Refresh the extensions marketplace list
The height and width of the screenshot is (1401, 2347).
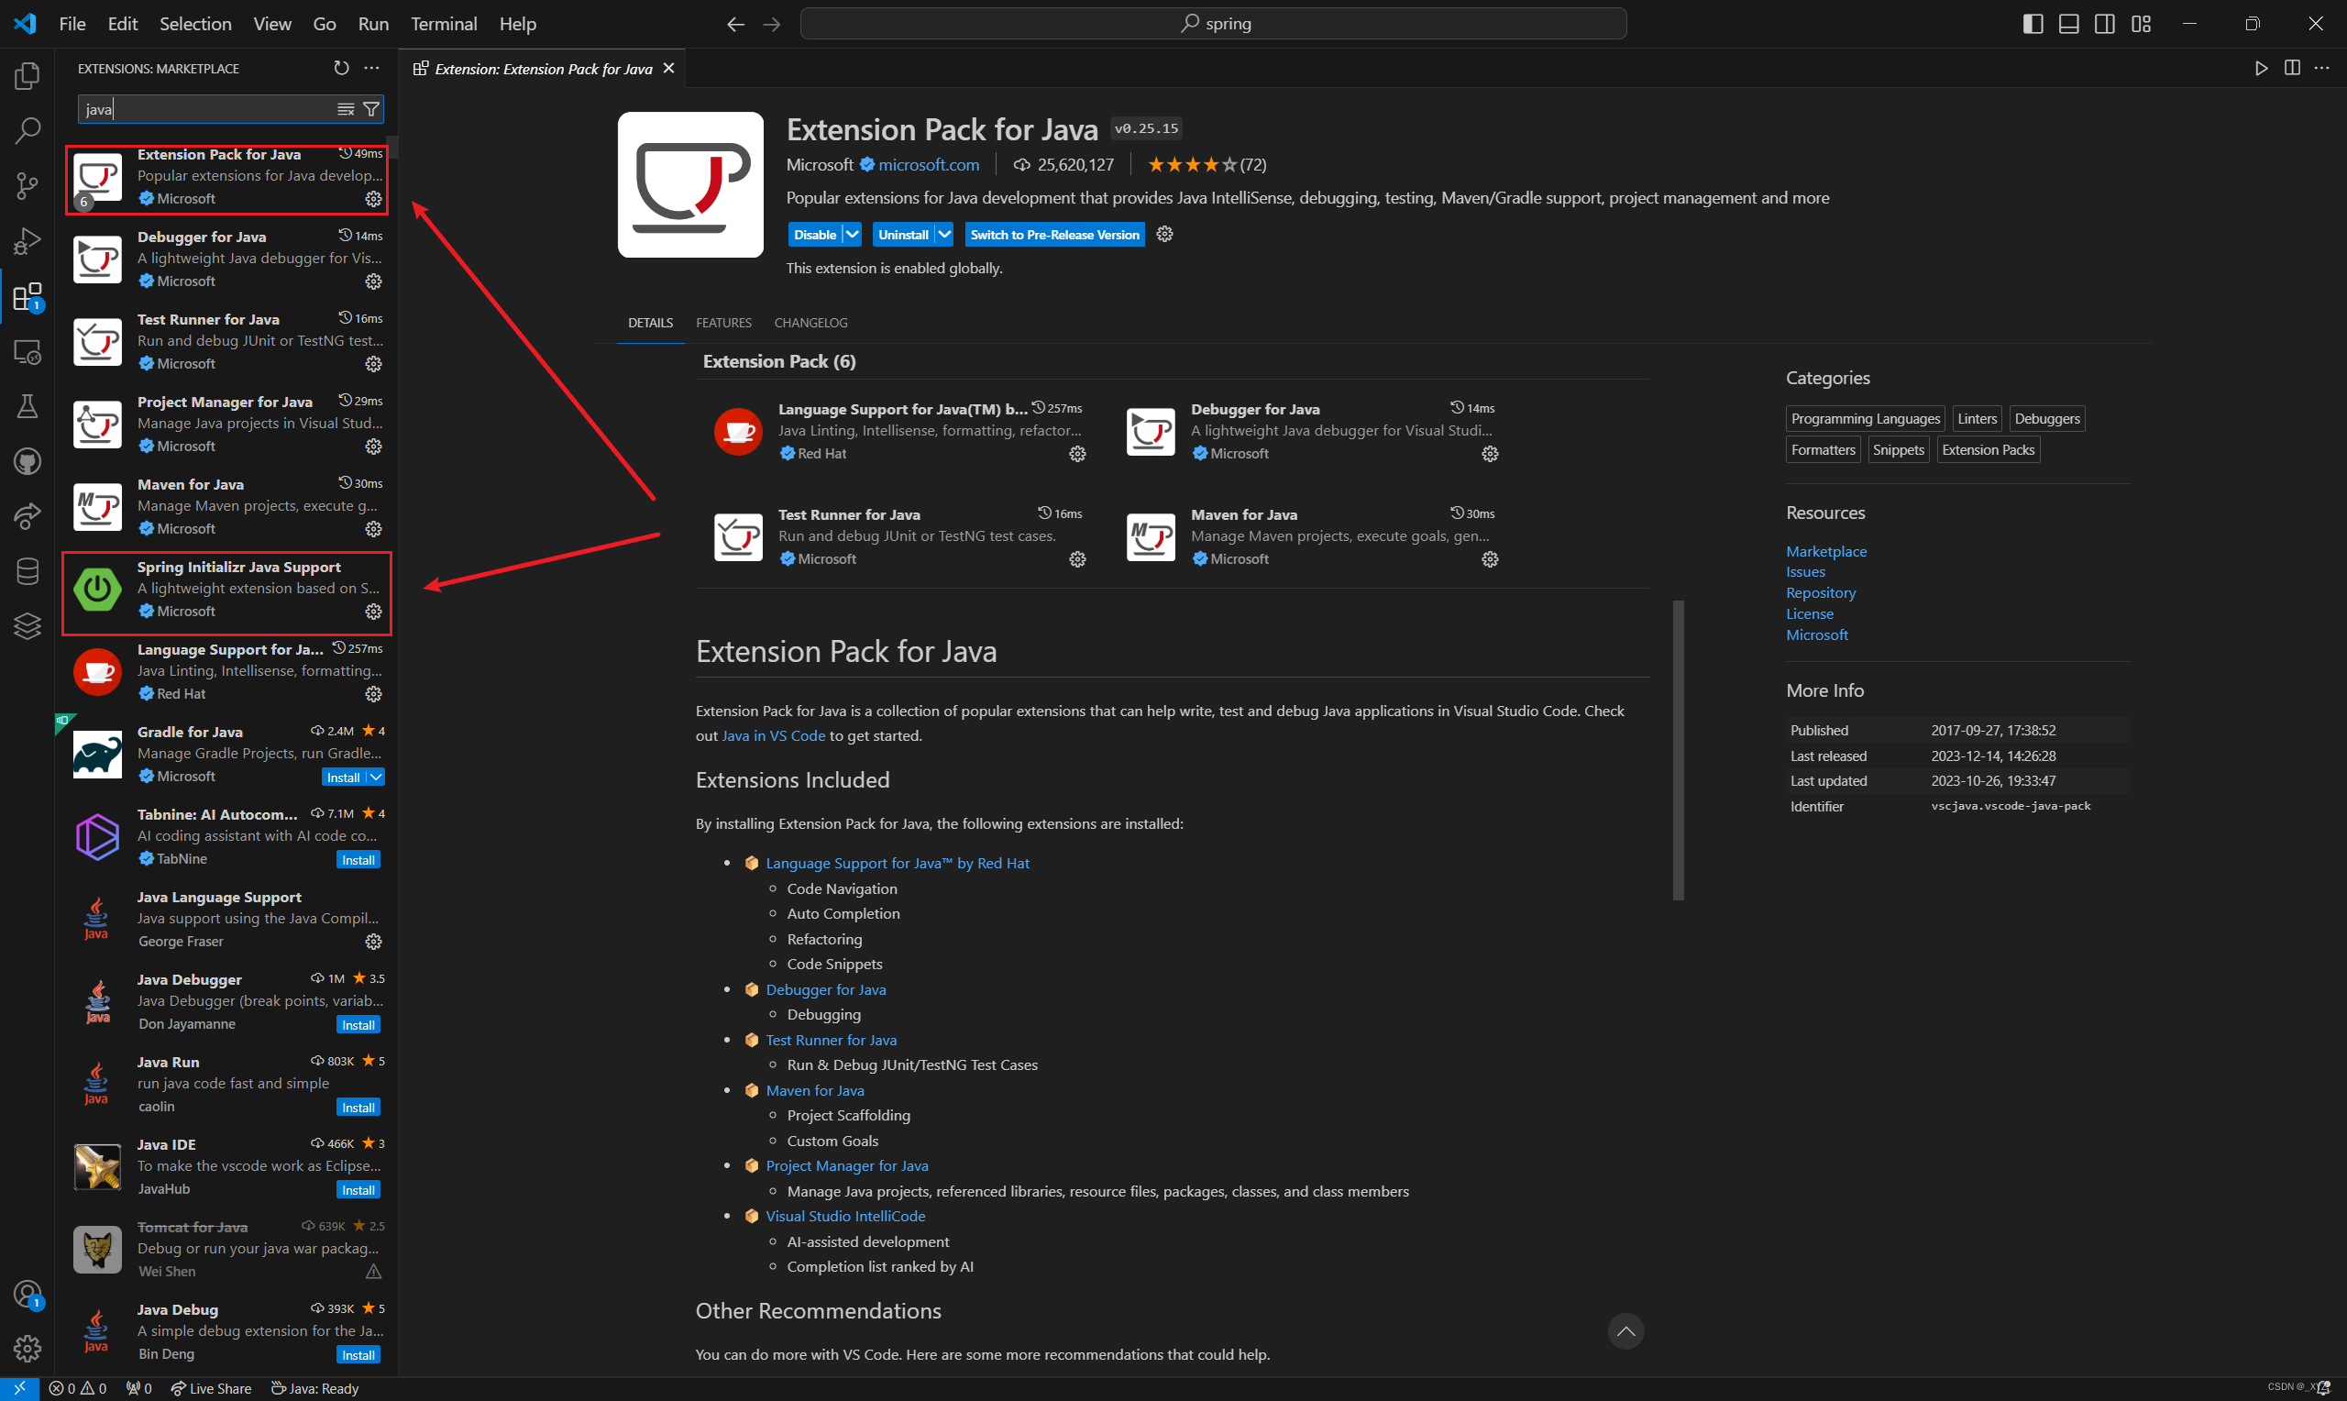(x=342, y=68)
